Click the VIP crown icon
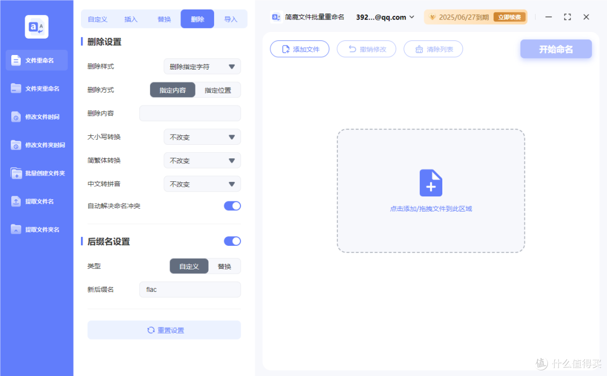The height and width of the screenshot is (376, 607). (x=433, y=17)
